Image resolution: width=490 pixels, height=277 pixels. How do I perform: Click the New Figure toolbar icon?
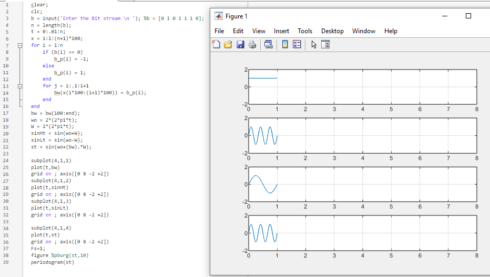pos(216,45)
